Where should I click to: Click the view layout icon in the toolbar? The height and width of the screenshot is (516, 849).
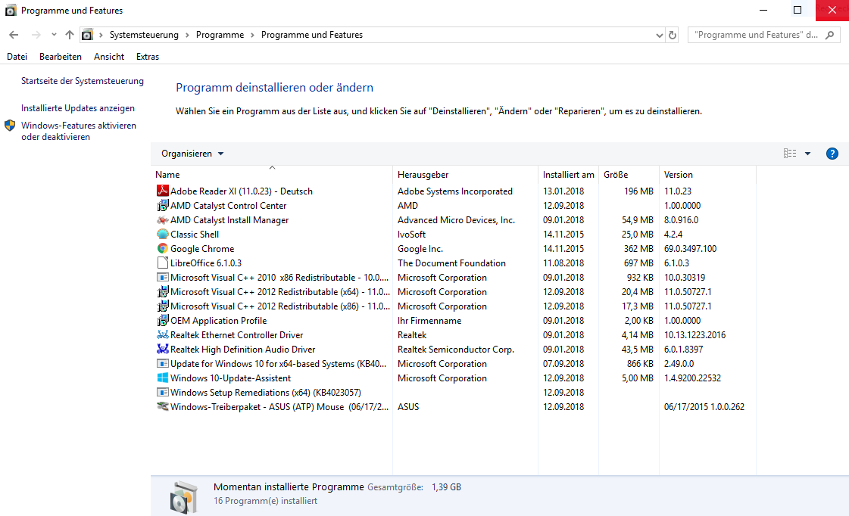pos(790,154)
